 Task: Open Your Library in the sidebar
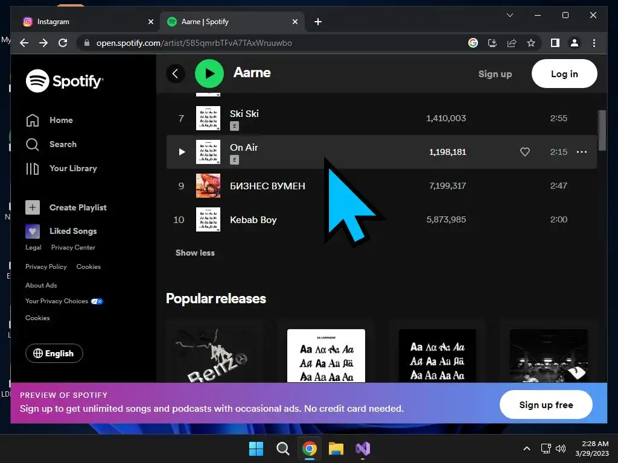click(x=61, y=169)
